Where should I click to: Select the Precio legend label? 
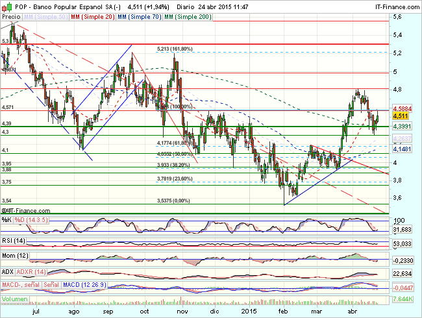[x=11, y=17]
